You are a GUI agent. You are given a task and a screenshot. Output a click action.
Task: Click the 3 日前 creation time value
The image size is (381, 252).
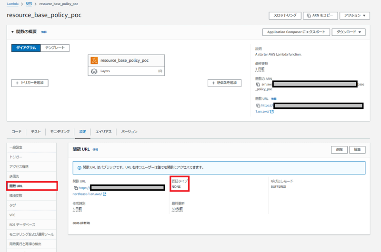pos(77,209)
